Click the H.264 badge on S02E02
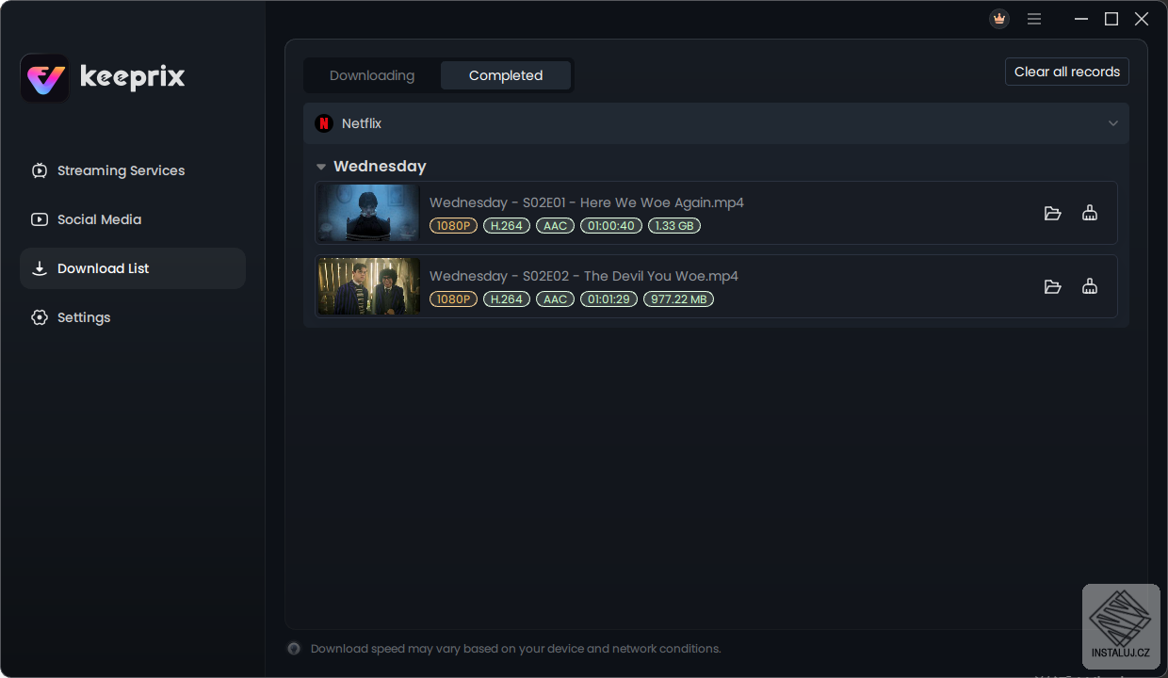 [507, 299]
